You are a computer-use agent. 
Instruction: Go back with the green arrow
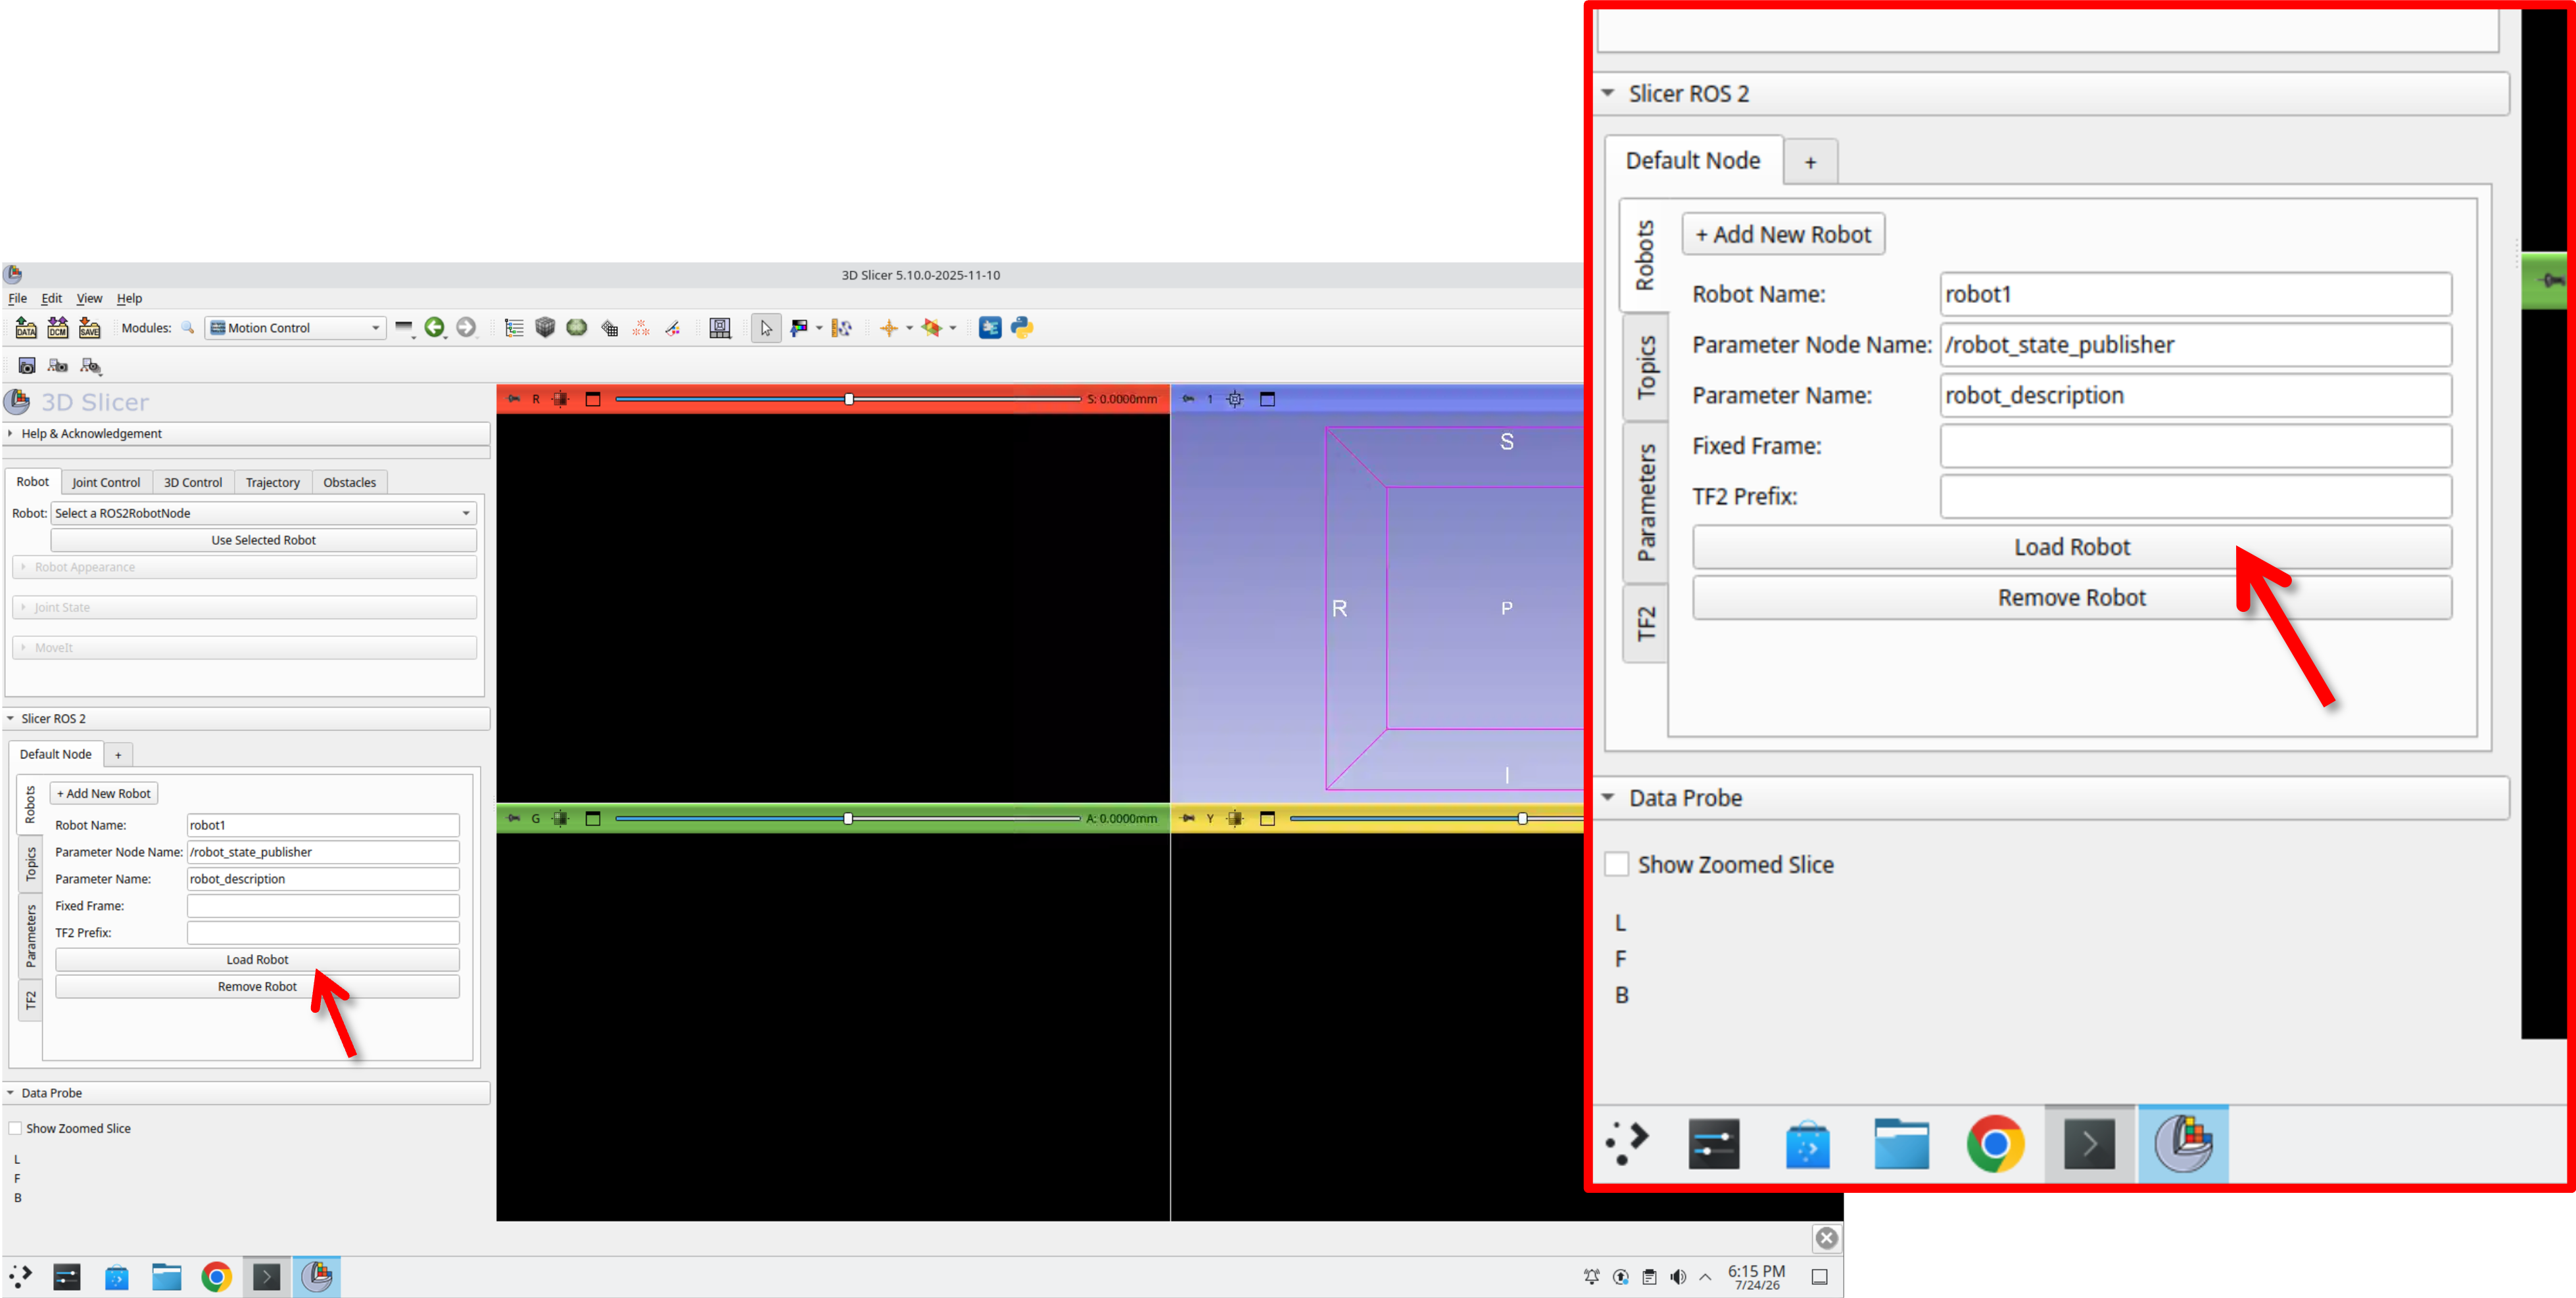[434, 328]
